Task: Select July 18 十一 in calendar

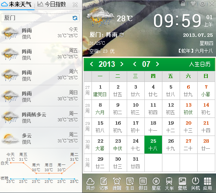Action: pyautogui.click(x=153, y=127)
